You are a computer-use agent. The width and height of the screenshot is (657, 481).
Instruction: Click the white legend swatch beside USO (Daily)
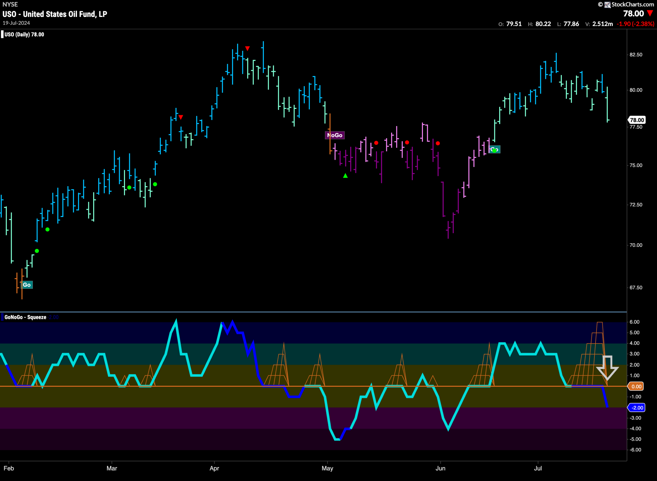(2, 34)
